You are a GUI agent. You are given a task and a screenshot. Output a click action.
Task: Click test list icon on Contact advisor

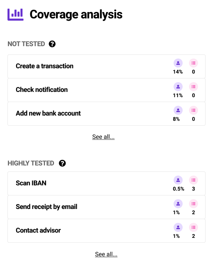193,227
